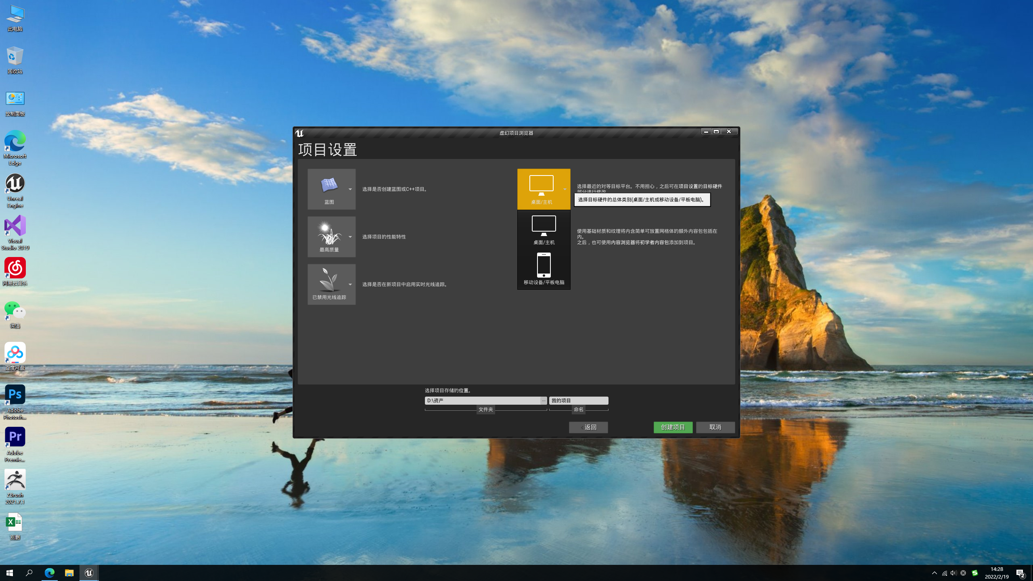Click the 返回 back button
1033x581 pixels.
[588, 427]
